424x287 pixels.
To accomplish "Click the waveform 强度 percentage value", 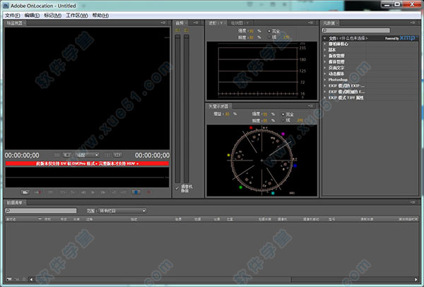I will click(252, 31).
